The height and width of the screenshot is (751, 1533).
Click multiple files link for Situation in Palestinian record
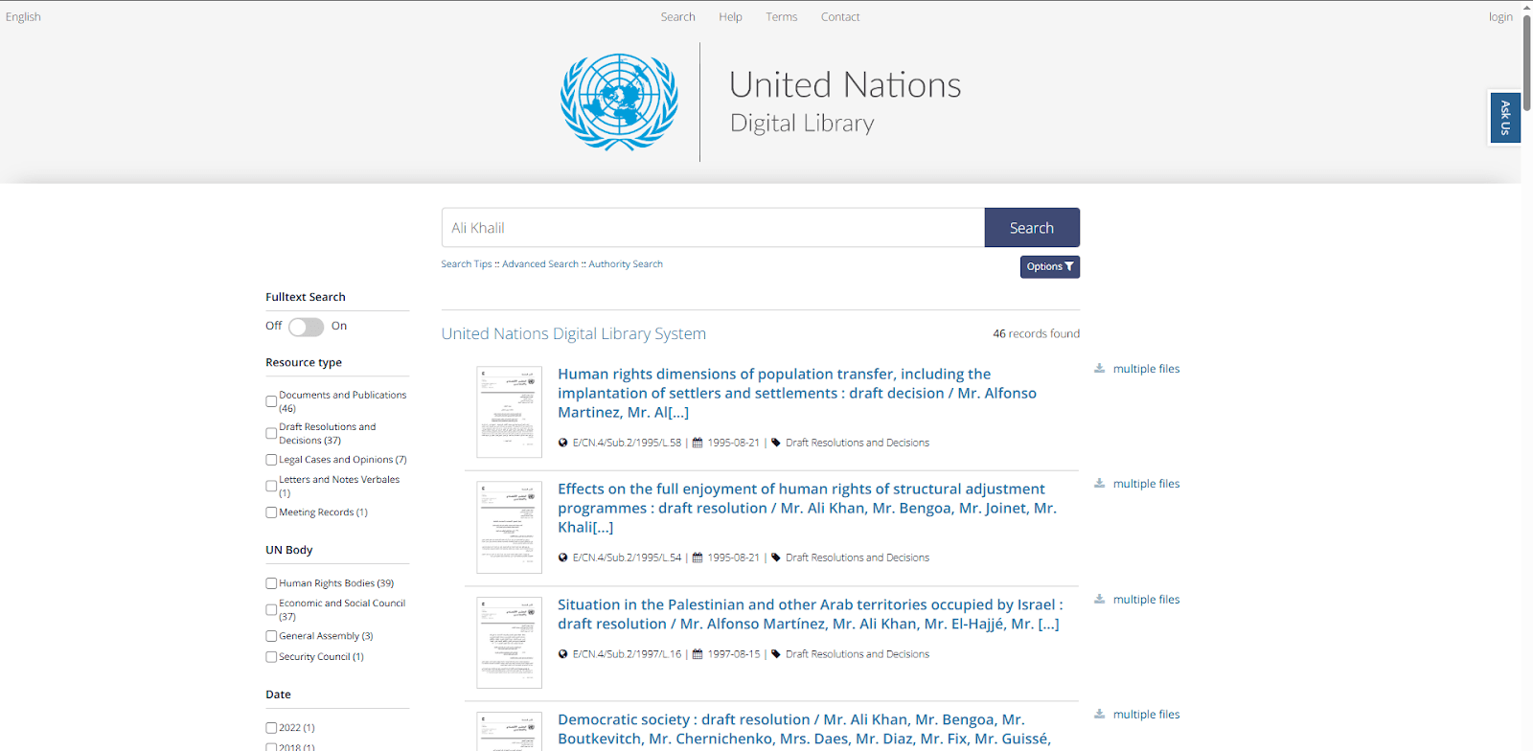tap(1146, 600)
